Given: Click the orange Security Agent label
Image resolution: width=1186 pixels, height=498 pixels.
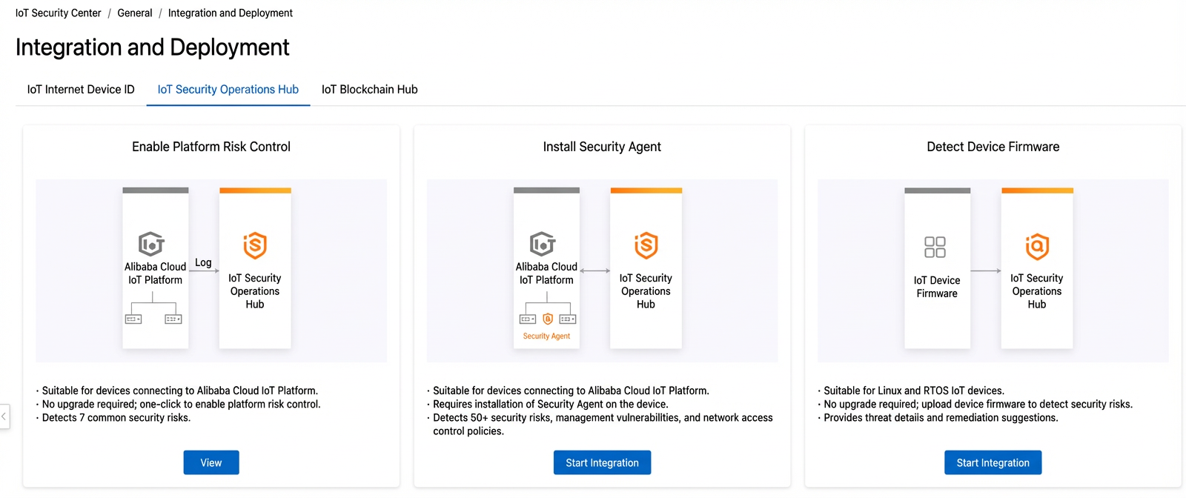Looking at the screenshot, I should coord(546,336).
